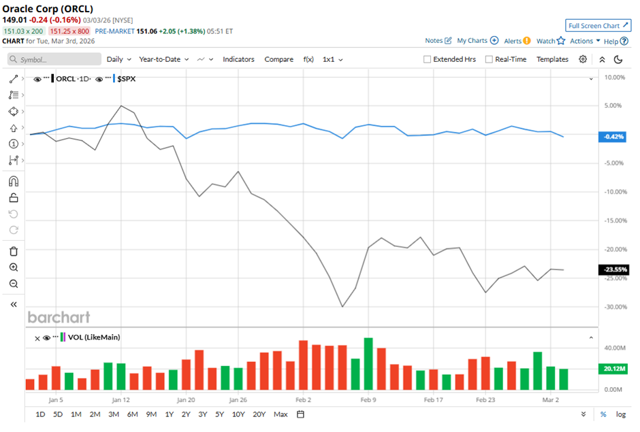
Task: Open the Templates menu
Action: tap(552, 59)
